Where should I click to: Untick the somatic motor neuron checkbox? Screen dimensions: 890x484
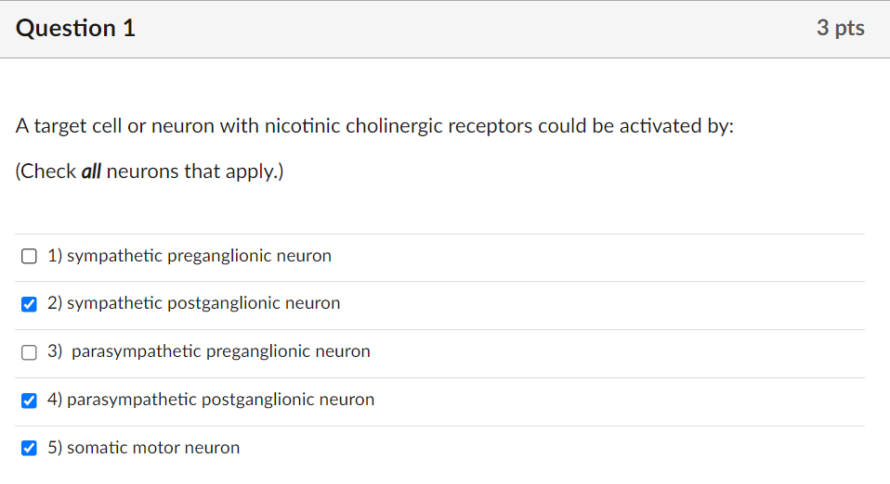[30, 449]
